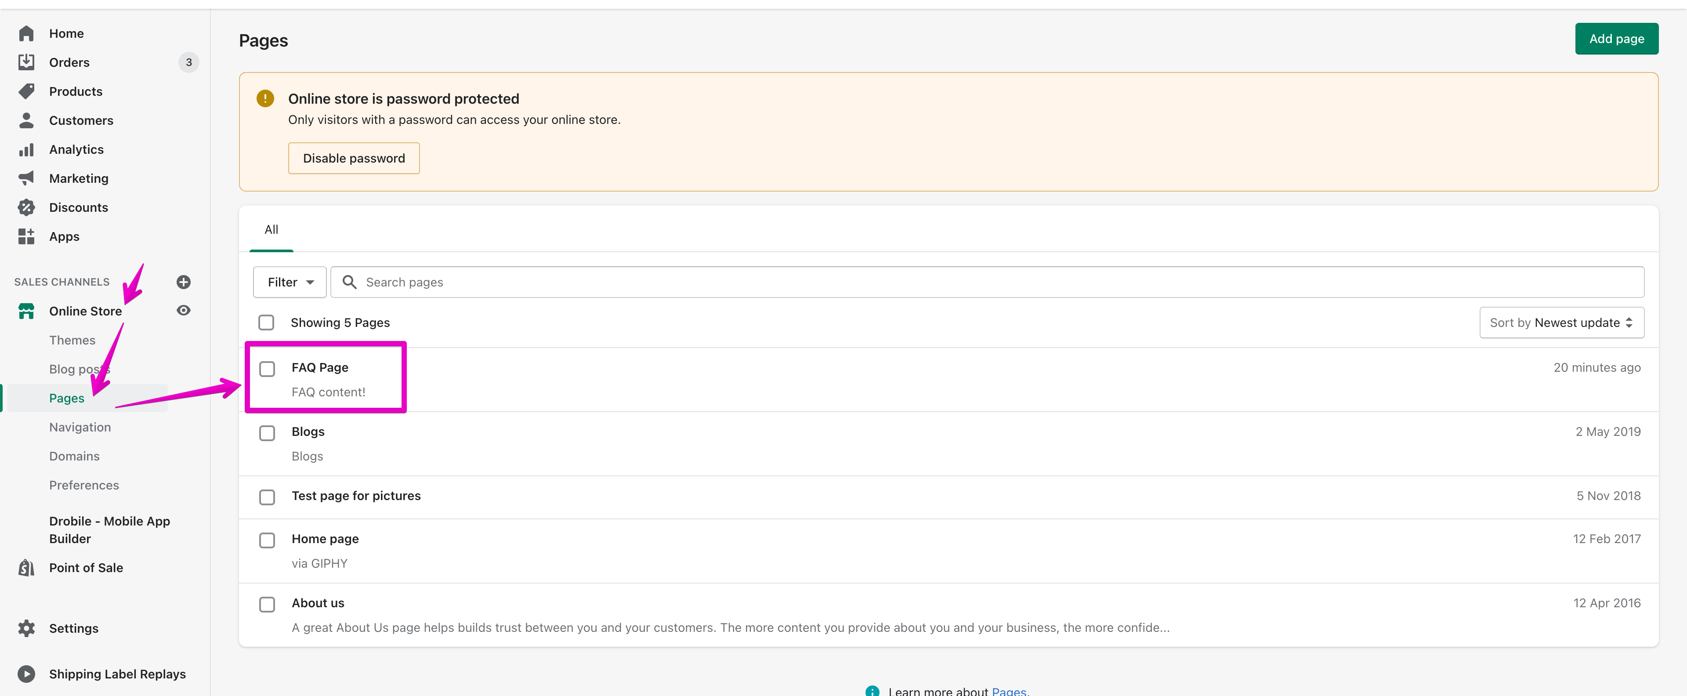Switch to the All tab
This screenshot has width=1687, height=696.
(x=271, y=229)
